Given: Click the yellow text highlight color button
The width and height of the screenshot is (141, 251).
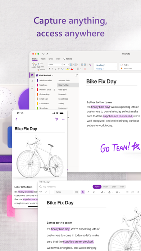Looking at the screenshot, I should click(x=68, y=69).
